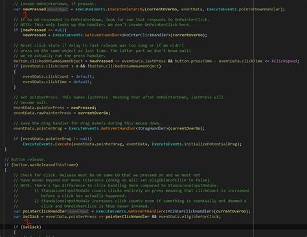The image size is (307, 237).
Task: Click 'var pointerClickHandler' declaration name
Action: (45, 211)
